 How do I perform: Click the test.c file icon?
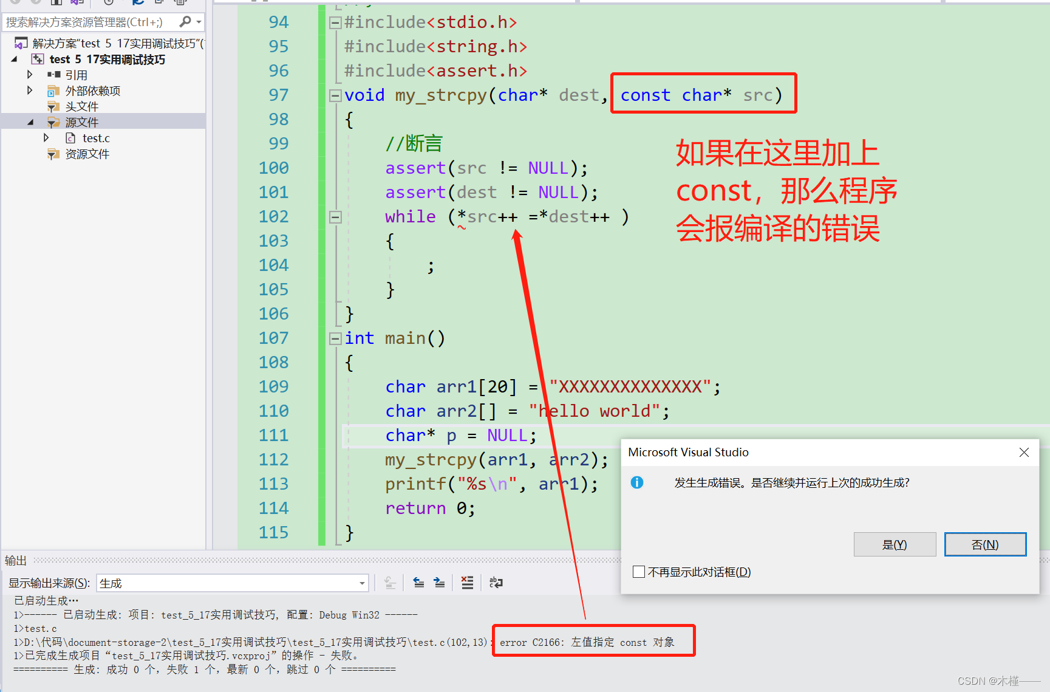click(70, 138)
